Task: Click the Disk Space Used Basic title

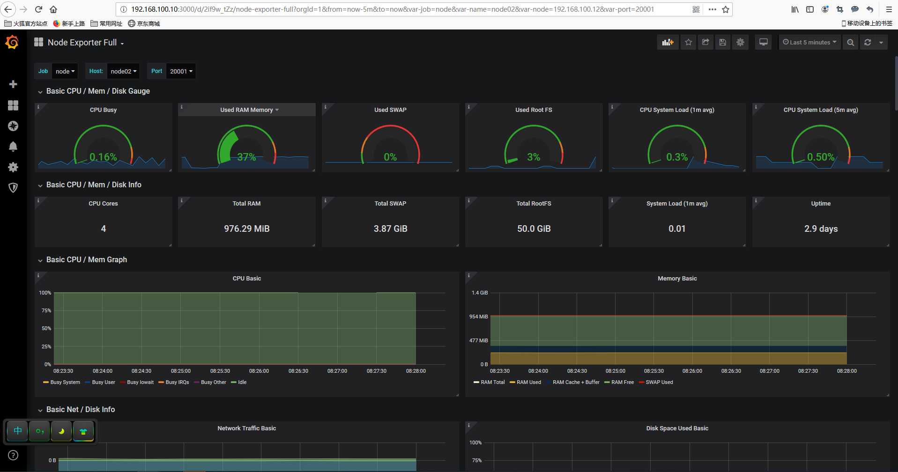Action: coord(677,428)
